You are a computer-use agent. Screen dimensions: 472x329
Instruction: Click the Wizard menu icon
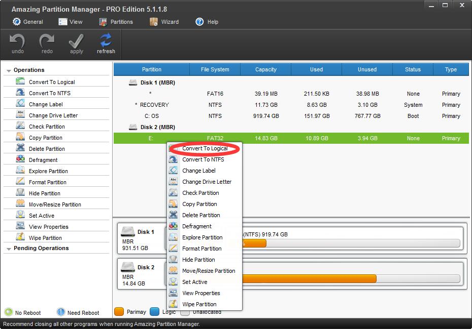pyautogui.click(x=153, y=22)
